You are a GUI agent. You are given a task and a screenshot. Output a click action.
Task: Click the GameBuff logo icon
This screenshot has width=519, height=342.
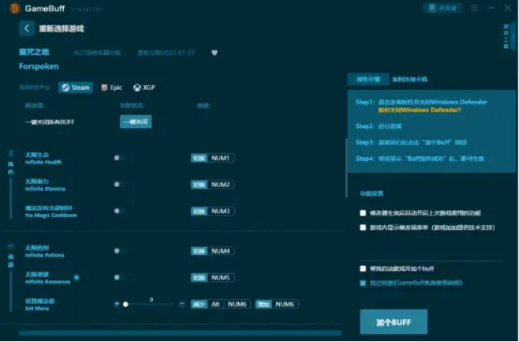coord(14,8)
